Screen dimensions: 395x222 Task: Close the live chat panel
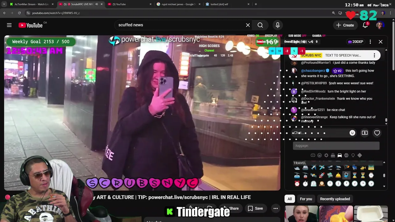(x=380, y=42)
